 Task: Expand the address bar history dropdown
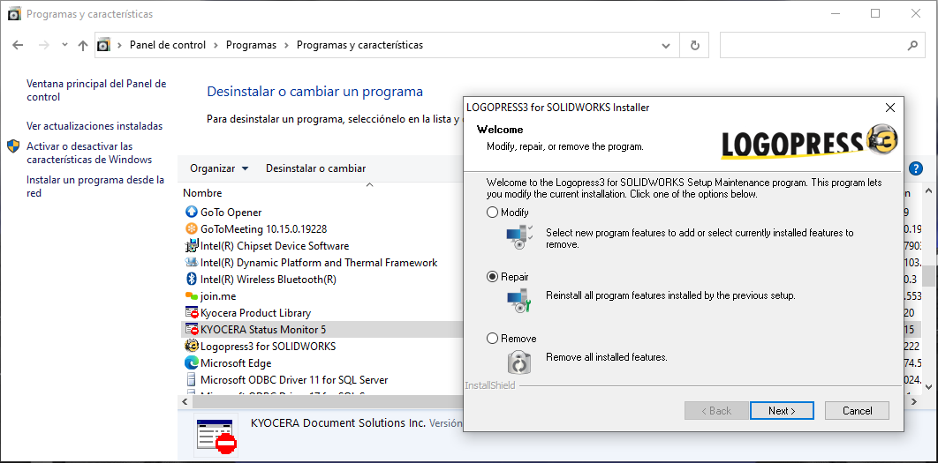tap(666, 45)
